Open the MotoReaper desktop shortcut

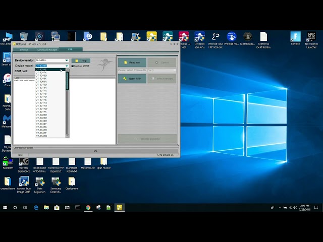(247, 38)
